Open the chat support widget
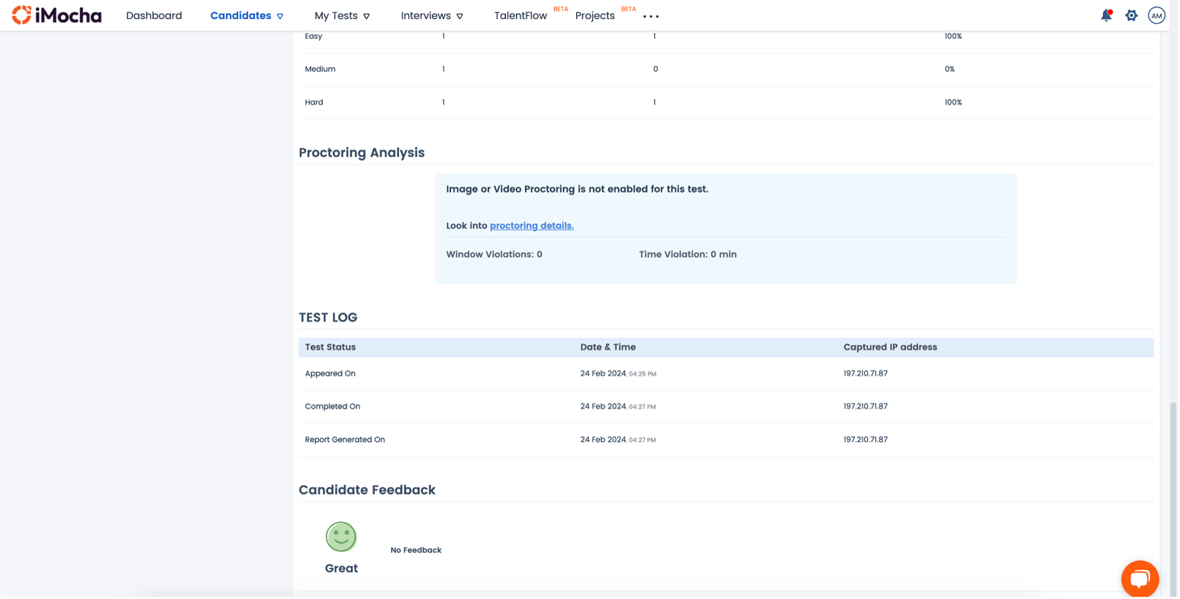Image resolution: width=1180 pixels, height=599 pixels. tap(1140, 578)
